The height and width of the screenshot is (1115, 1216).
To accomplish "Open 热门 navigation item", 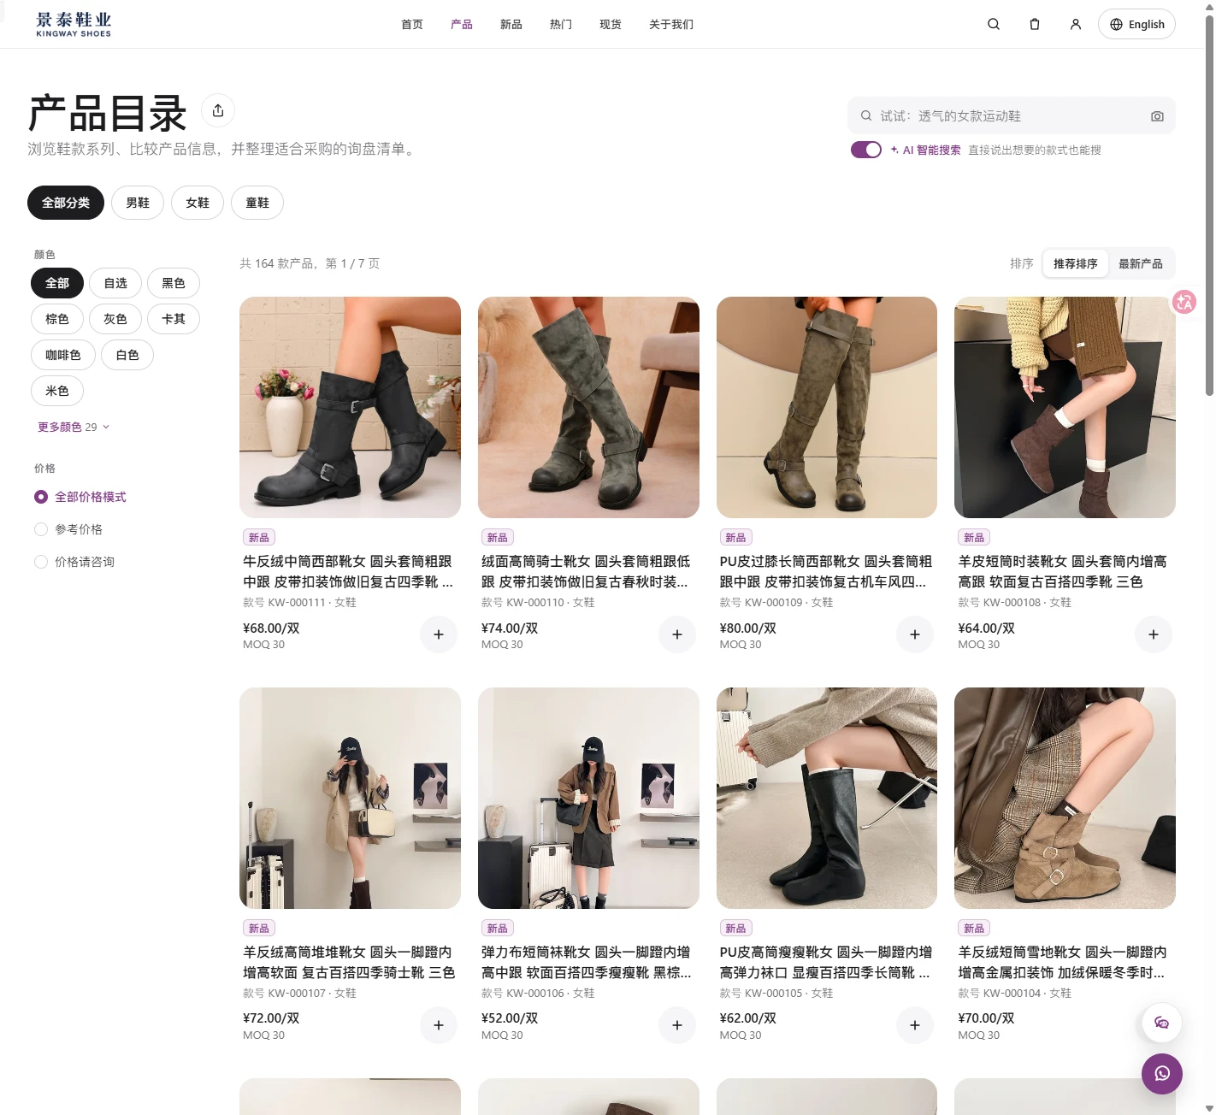I will [561, 24].
